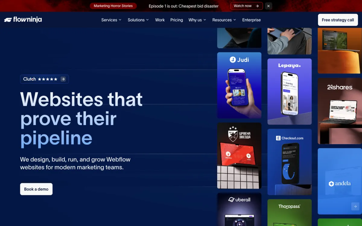Click the arrow icon on the Clutch badge
Viewport: 362px width, 226px height.
coord(63,79)
